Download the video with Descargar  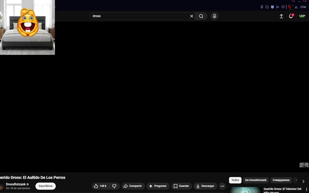205,186
